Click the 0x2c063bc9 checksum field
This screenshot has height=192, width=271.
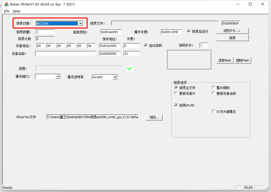pyautogui.click(x=231, y=23)
